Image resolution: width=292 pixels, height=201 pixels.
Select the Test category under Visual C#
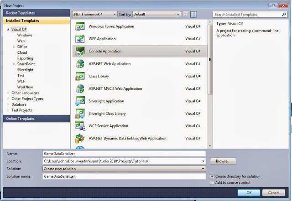point(21,76)
